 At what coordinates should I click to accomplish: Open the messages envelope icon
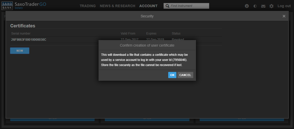point(263,6)
